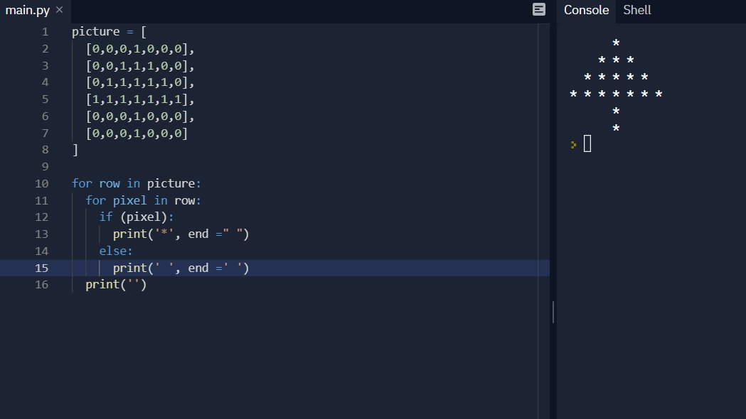Switch to the Shell tab
The height and width of the screenshot is (419, 746).
click(x=636, y=10)
